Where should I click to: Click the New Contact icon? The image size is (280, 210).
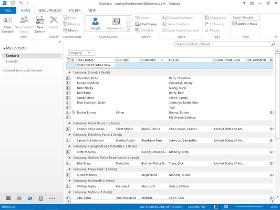pos(7,20)
